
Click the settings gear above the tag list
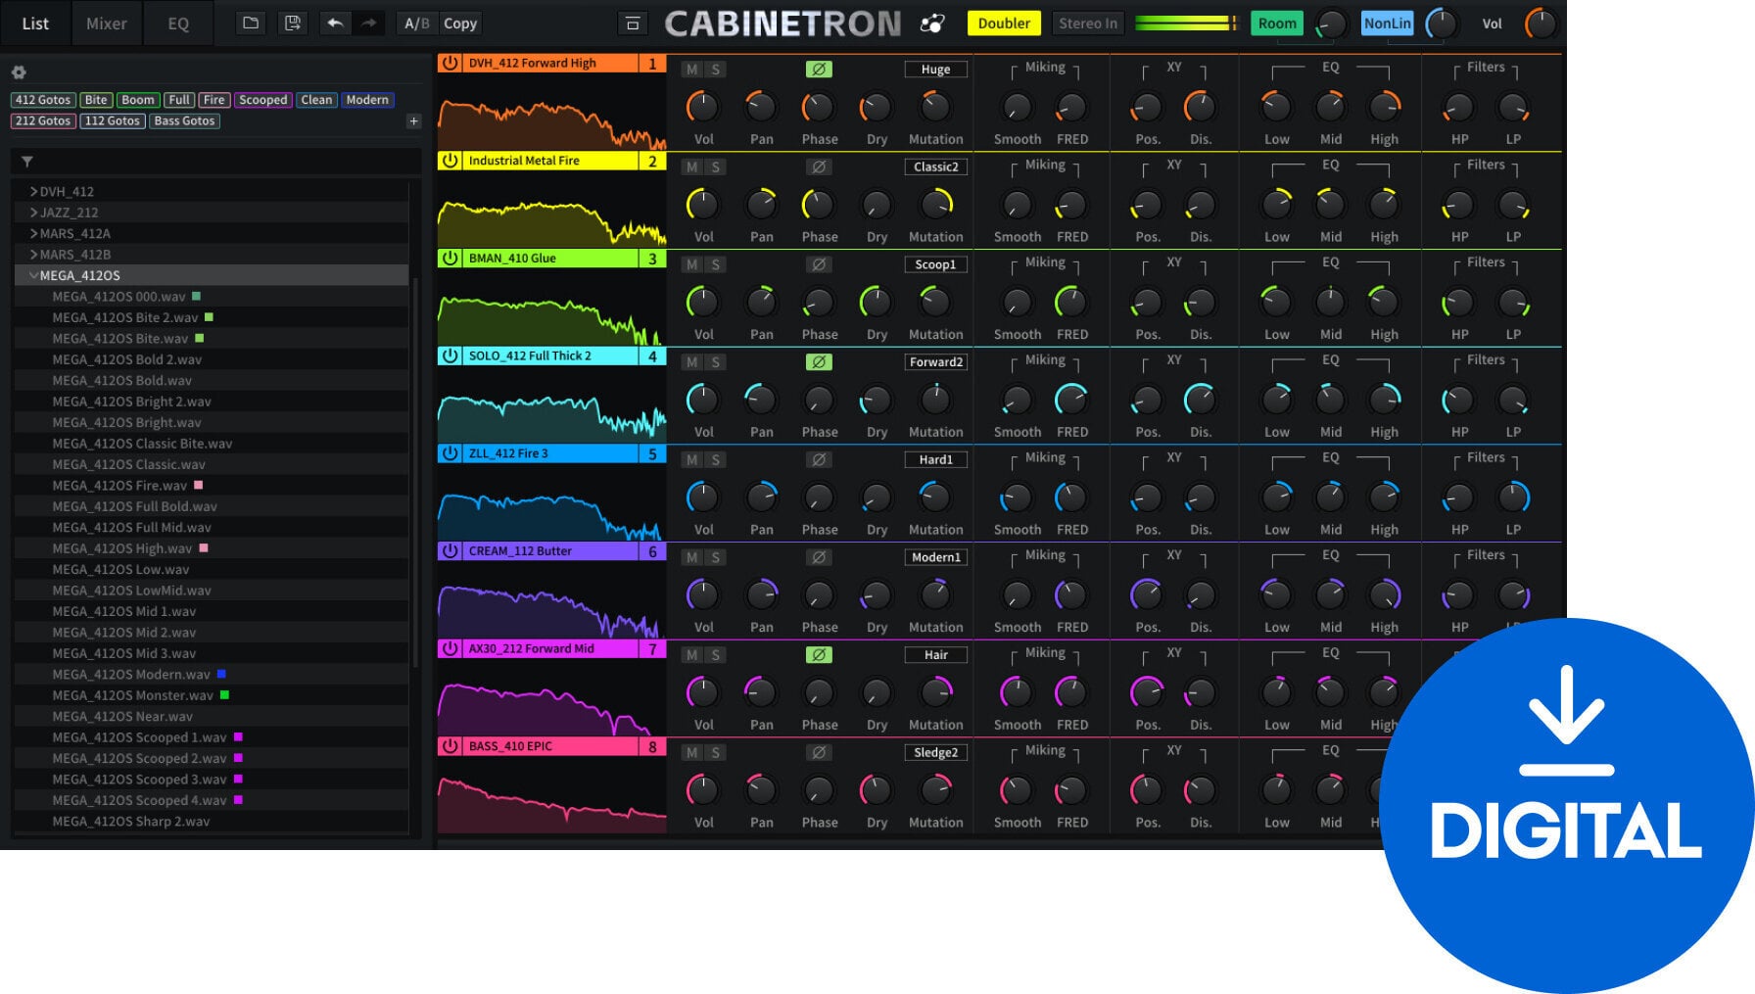tap(18, 71)
